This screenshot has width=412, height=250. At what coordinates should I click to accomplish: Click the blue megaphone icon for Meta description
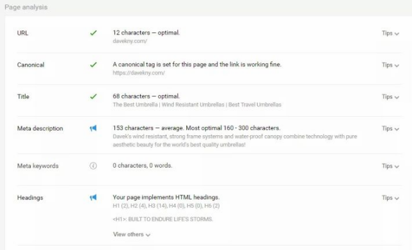pyautogui.click(x=93, y=128)
